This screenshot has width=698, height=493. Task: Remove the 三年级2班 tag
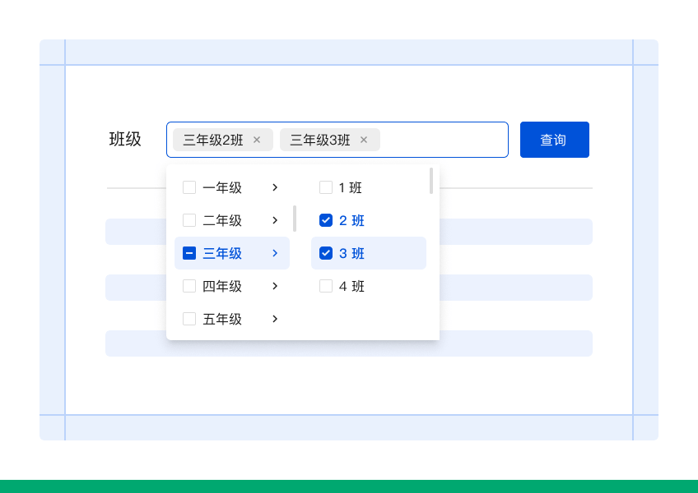click(257, 140)
